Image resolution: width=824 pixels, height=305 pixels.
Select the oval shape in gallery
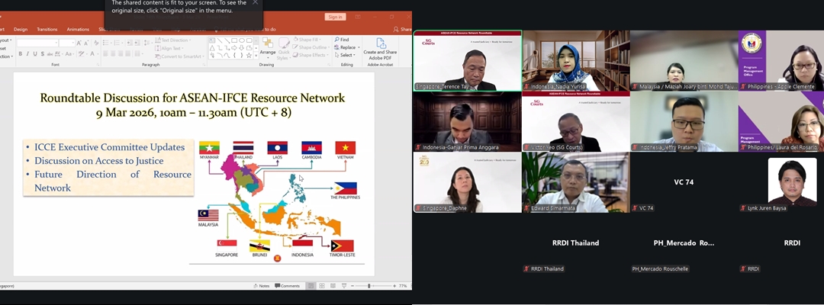pyautogui.click(x=242, y=40)
